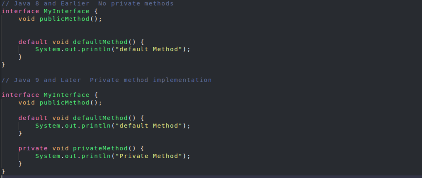Image resolution: width=422 pixels, height=178 pixels.
Task: Click the "Private Method" string literal
Action: pyautogui.click(x=149, y=156)
